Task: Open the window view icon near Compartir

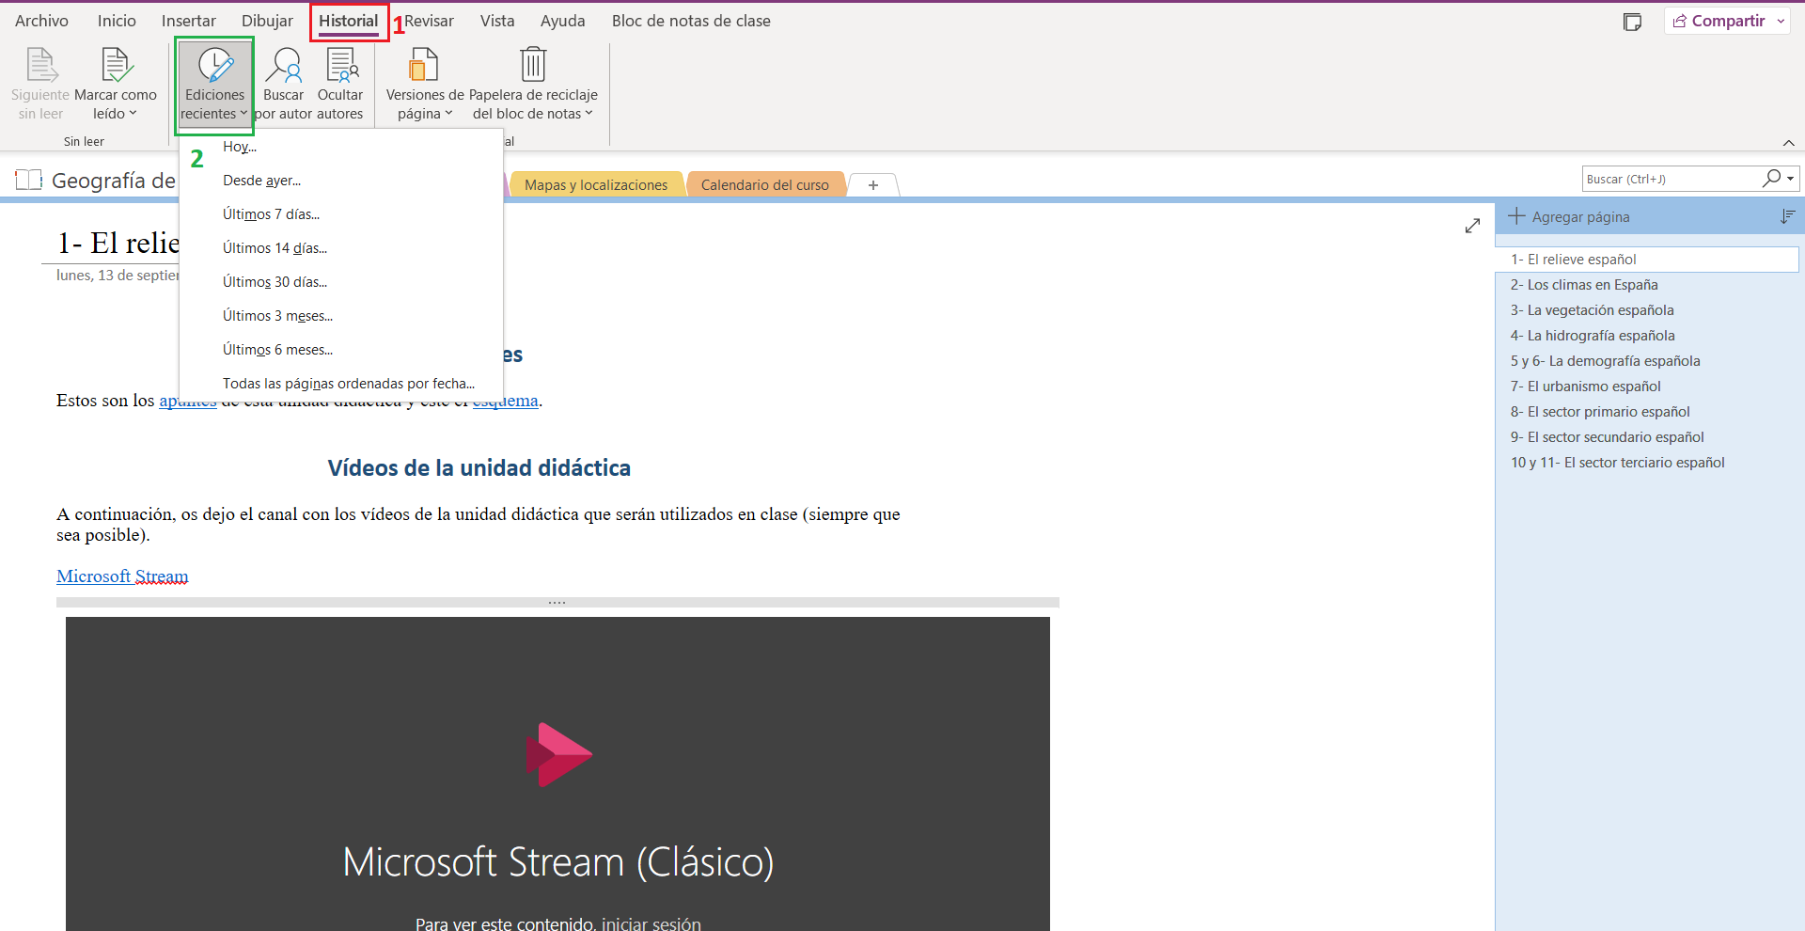Action: (1633, 22)
